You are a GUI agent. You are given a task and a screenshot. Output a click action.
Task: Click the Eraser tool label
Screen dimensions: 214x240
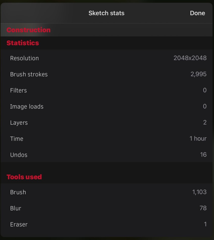pos(19,224)
